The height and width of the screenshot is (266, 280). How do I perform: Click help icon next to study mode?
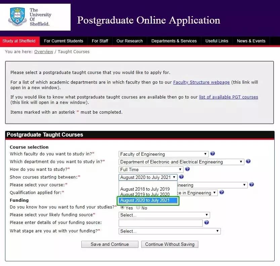pyautogui.click(x=187, y=169)
